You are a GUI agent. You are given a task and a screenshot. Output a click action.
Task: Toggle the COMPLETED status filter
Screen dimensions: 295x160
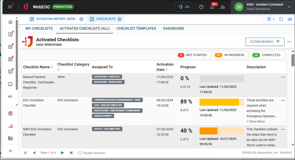pyautogui.click(x=268, y=55)
